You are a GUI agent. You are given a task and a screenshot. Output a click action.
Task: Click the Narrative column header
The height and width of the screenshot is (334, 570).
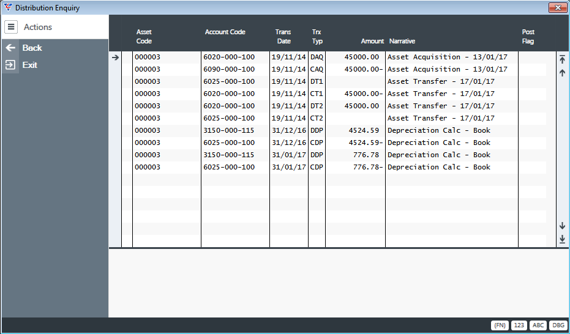point(402,41)
